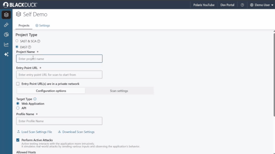Click the DAST help tooltip icon
The height and width of the screenshot is (154, 275).
(30, 47)
